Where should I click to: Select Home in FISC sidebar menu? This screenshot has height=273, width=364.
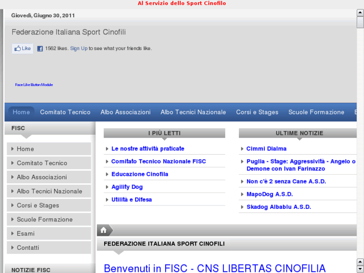pyautogui.click(x=49, y=149)
